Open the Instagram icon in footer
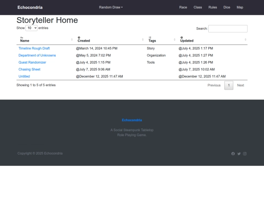 pos(245,154)
